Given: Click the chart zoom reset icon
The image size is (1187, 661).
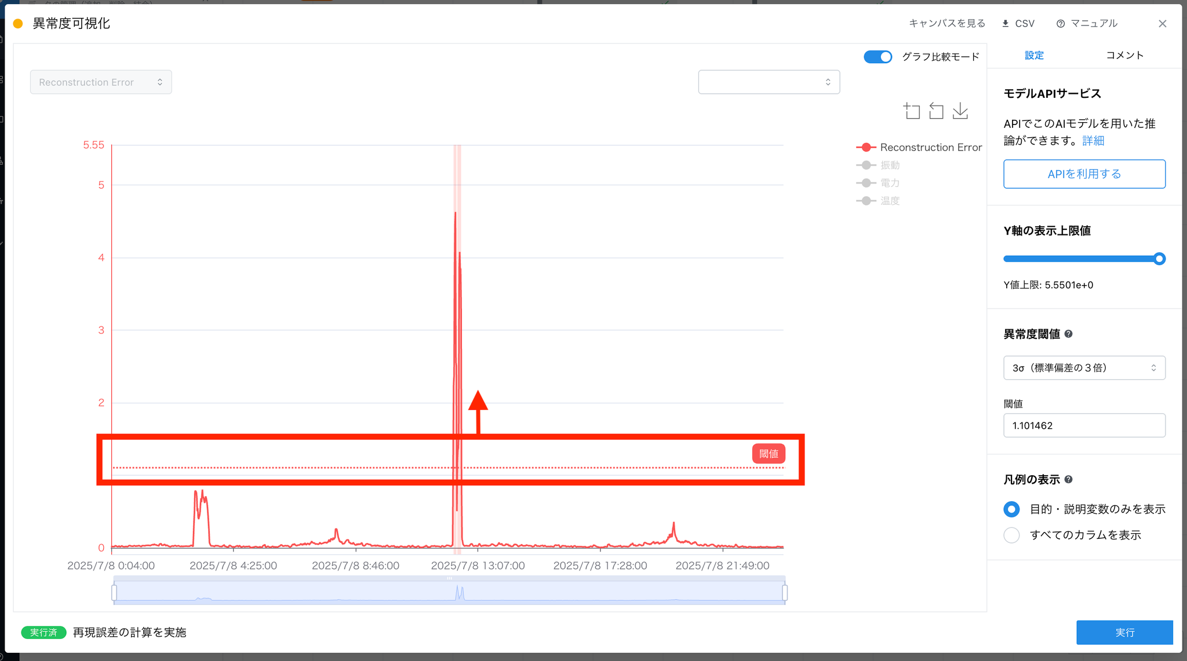Looking at the screenshot, I should click(x=936, y=111).
